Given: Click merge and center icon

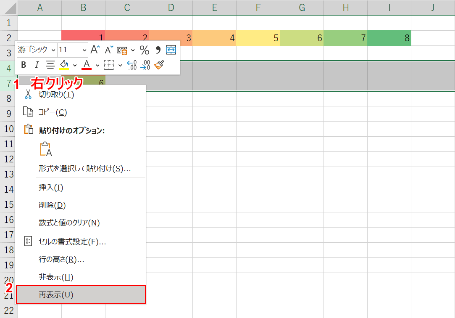Looking at the screenshot, I should click(171, 50).
